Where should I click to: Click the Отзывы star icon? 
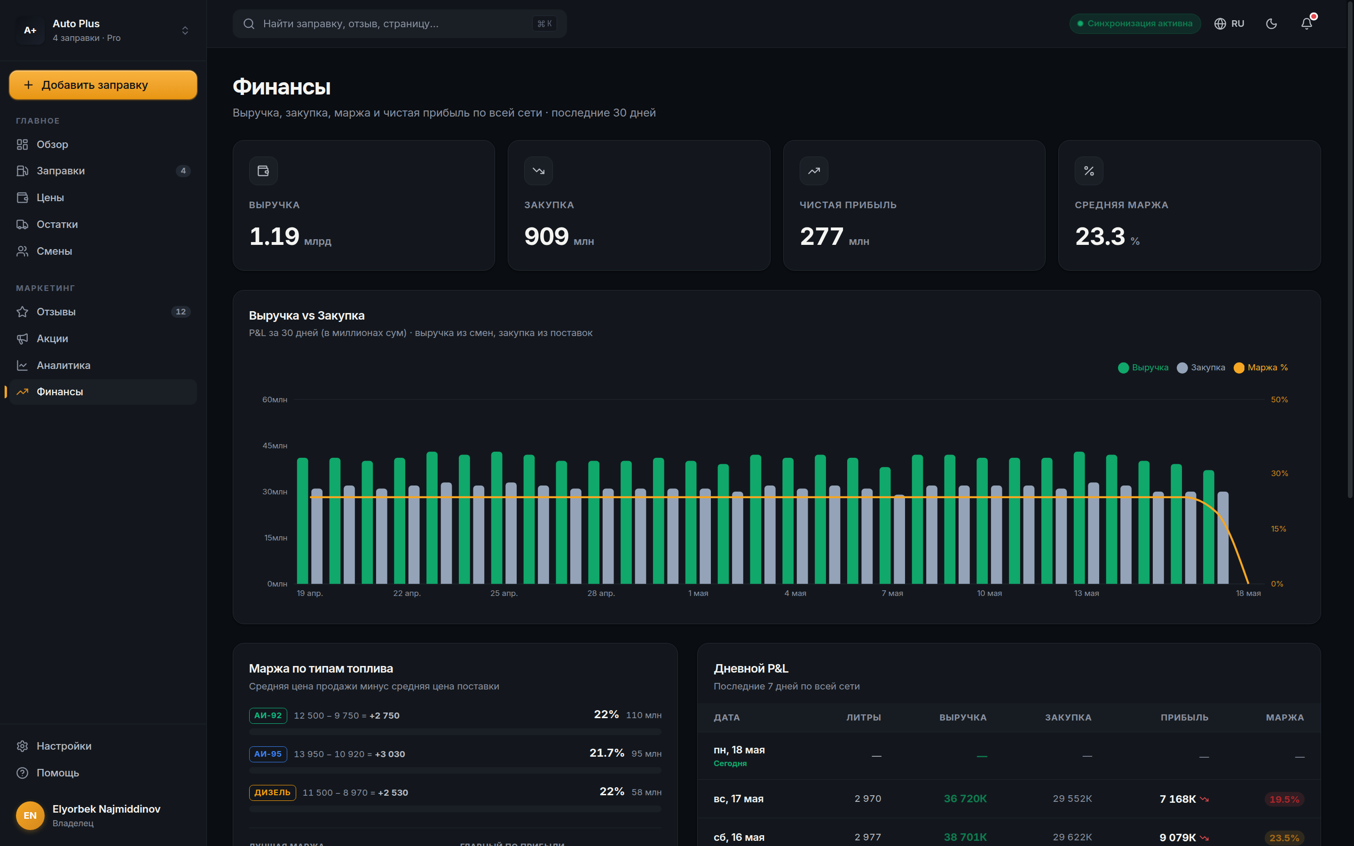tap(23, 312)
